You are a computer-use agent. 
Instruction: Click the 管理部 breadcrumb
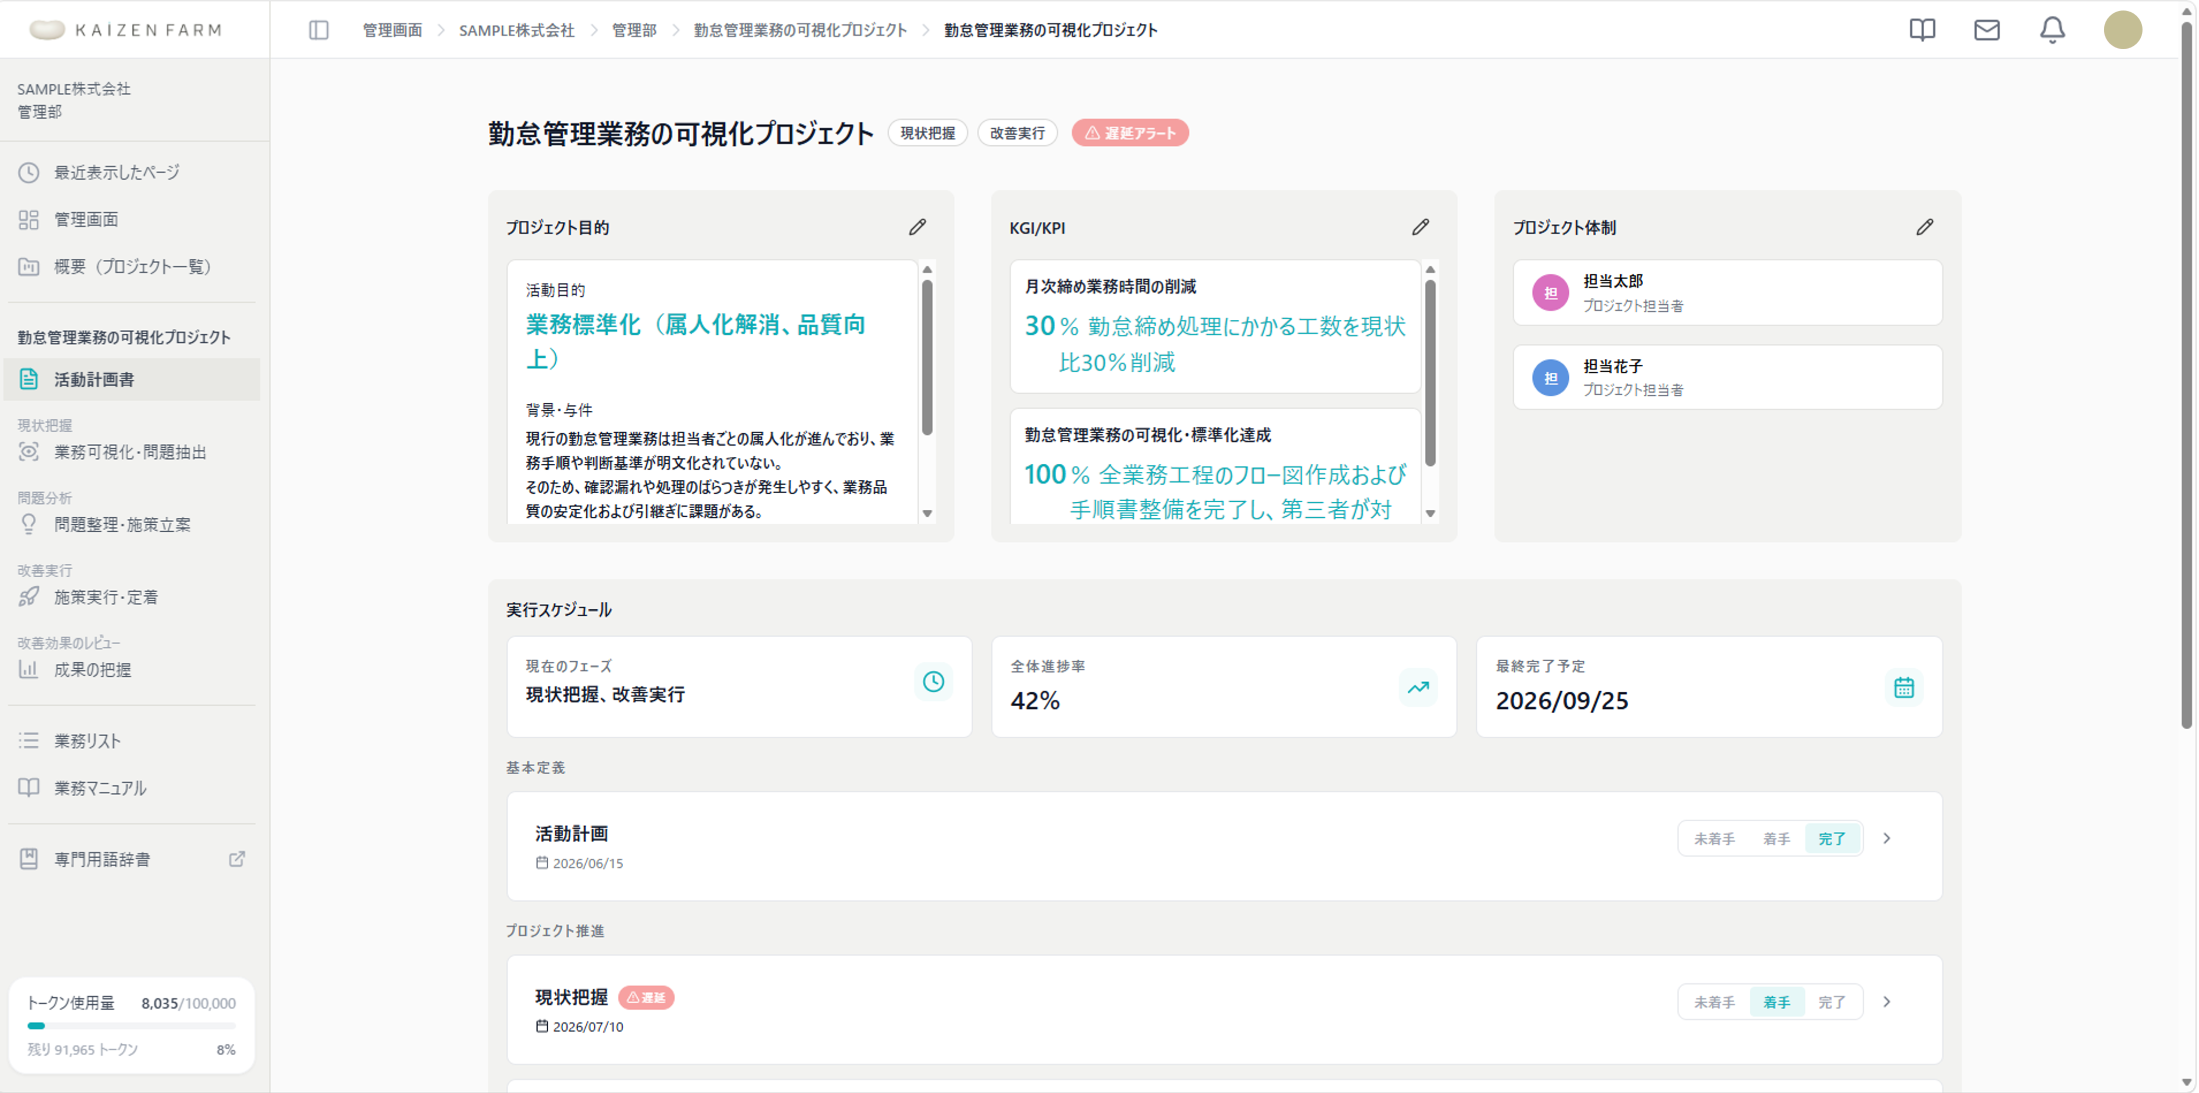point(634,30)
